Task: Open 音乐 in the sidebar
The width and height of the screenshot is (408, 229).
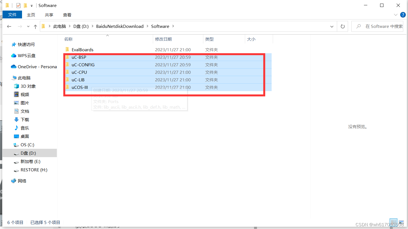Action: (25, 128)
